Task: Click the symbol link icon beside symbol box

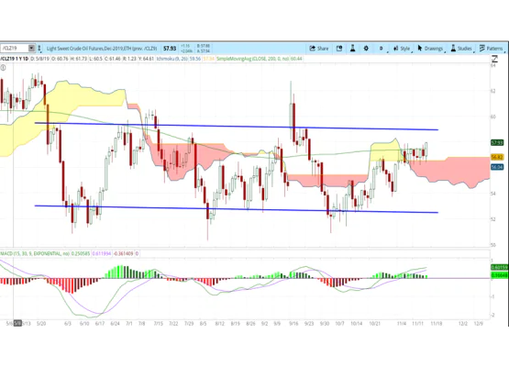Action: [x=39, y=49]
